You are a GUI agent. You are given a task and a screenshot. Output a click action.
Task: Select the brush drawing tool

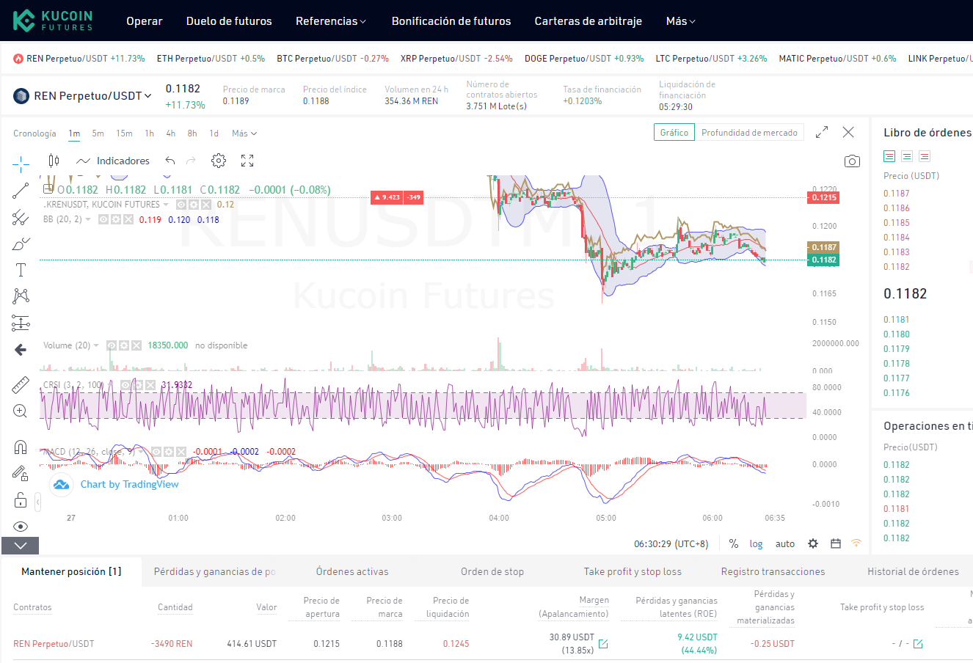(21, 244)
